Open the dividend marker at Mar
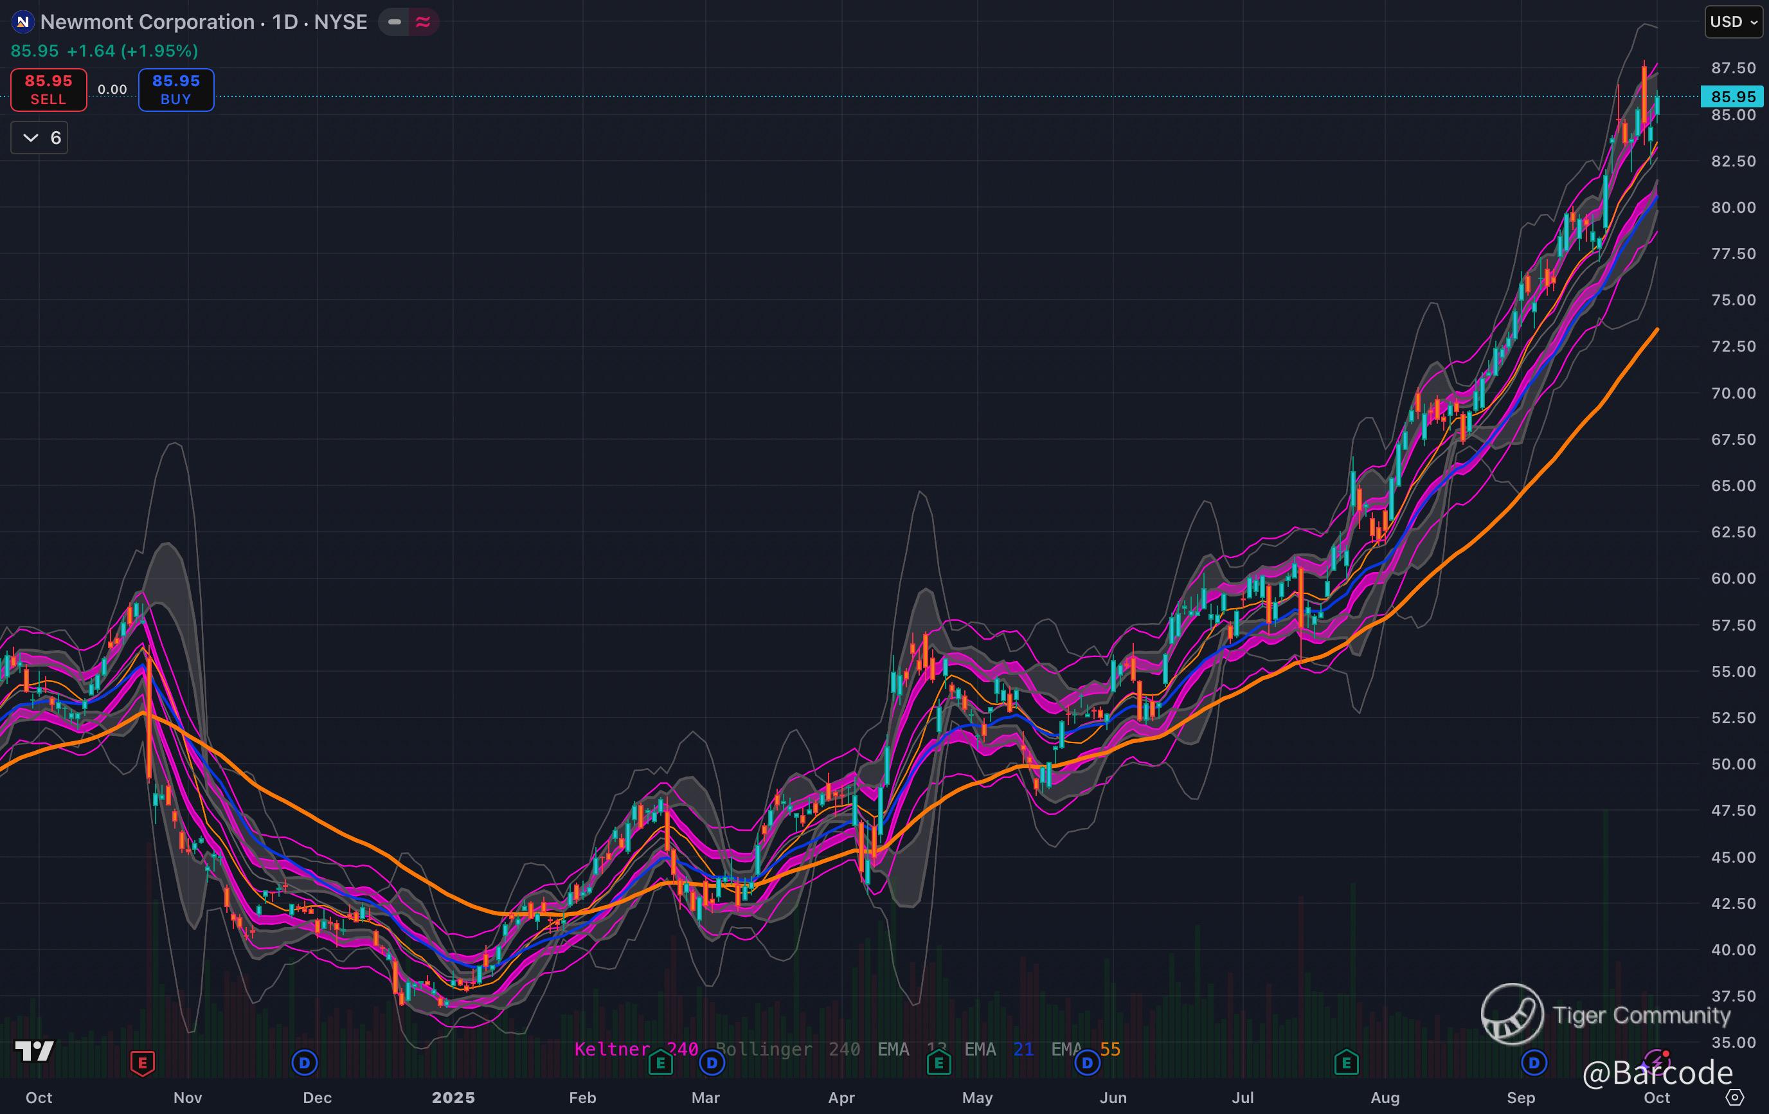This screenshot has height=1114, width=1769. pos(711,1062)
